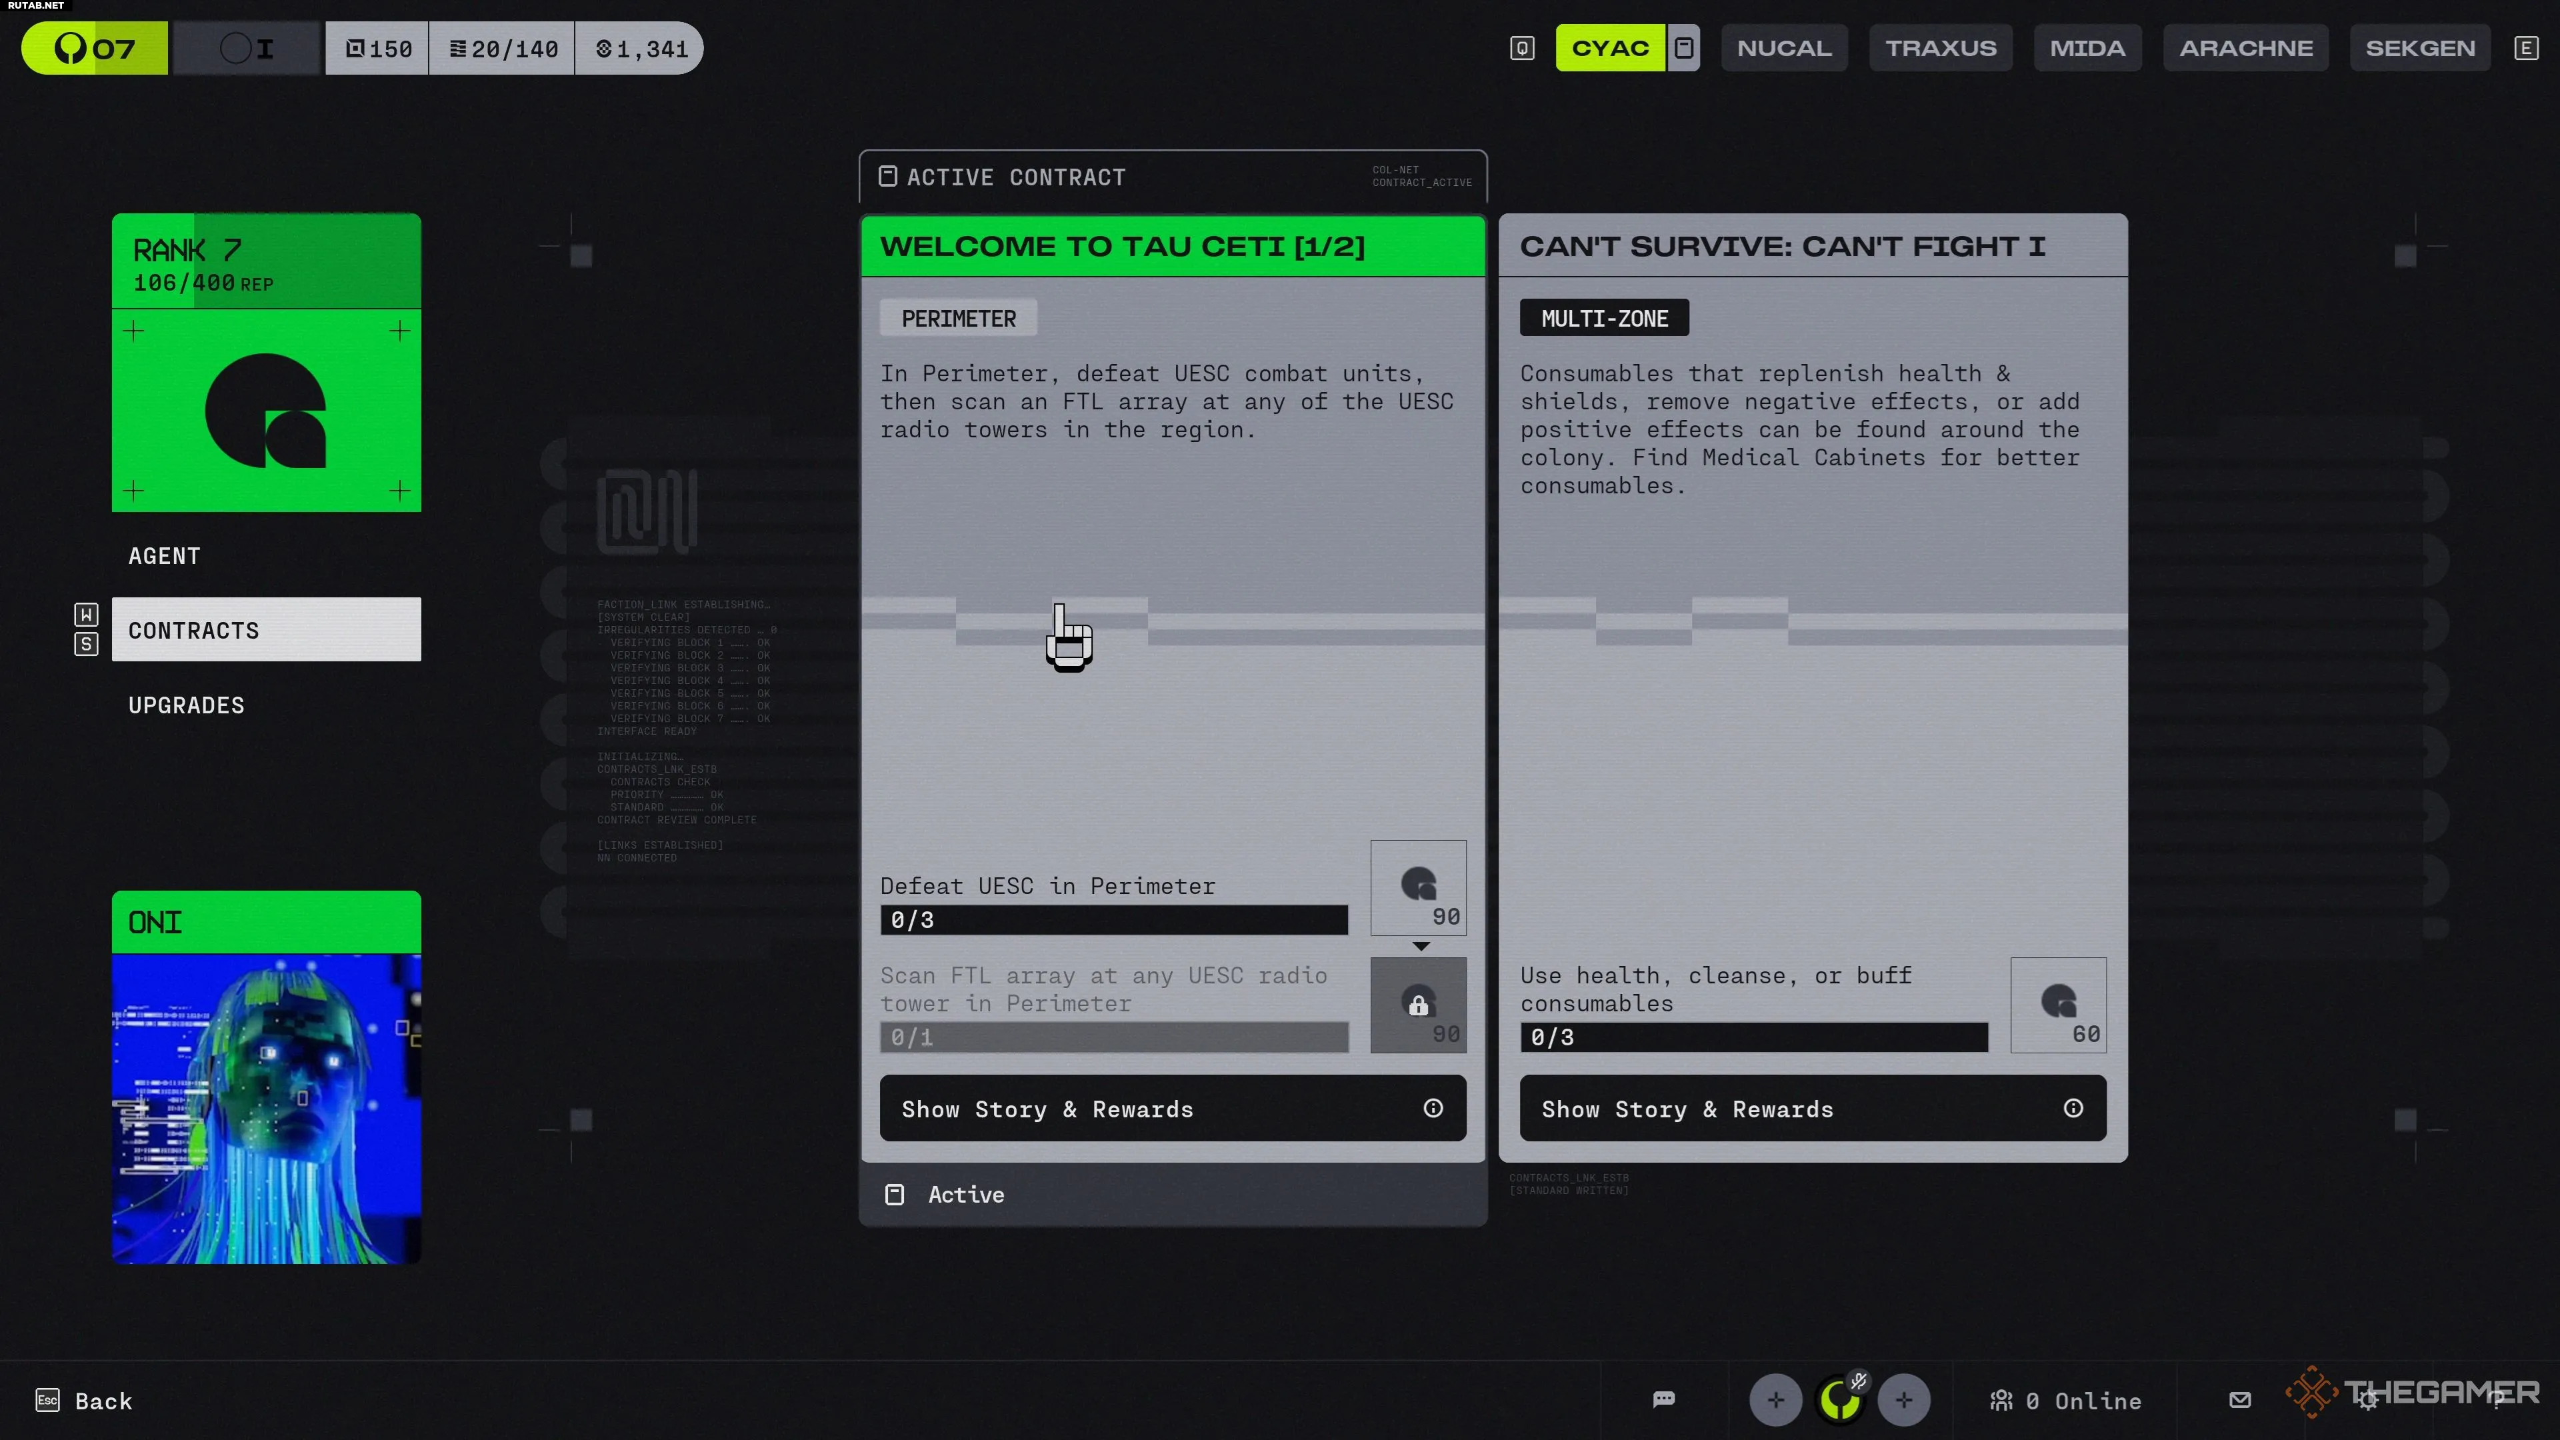Click the CYAC contract clipboard icon
Image resolution: width=2560 pixels, height=1440 pixels.
click(1683, 48)
